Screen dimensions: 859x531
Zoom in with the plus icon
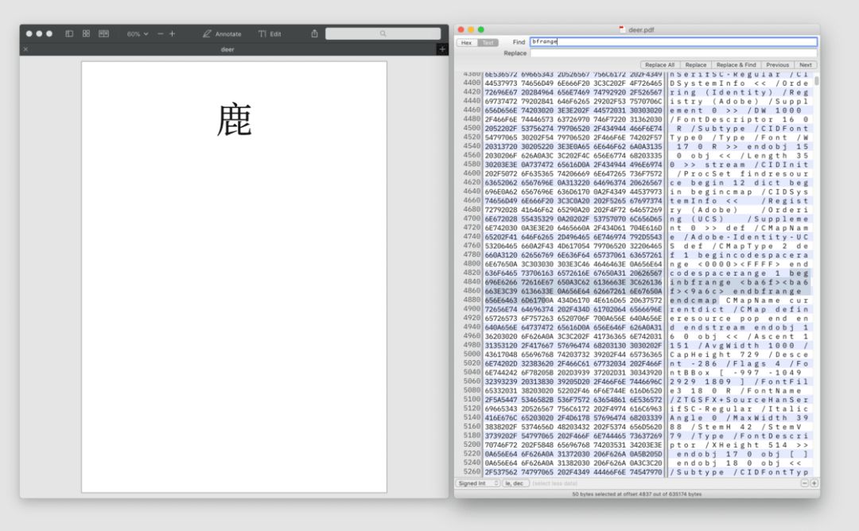173,34
